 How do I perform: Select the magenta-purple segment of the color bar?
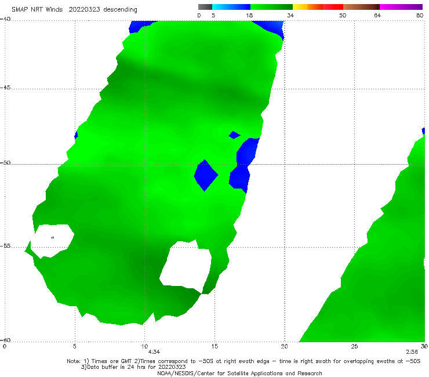pos(401,7)
